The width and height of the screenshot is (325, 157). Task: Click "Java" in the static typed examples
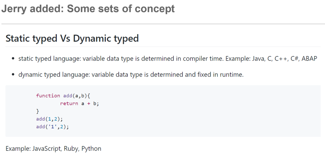click(x=258, y=58)
